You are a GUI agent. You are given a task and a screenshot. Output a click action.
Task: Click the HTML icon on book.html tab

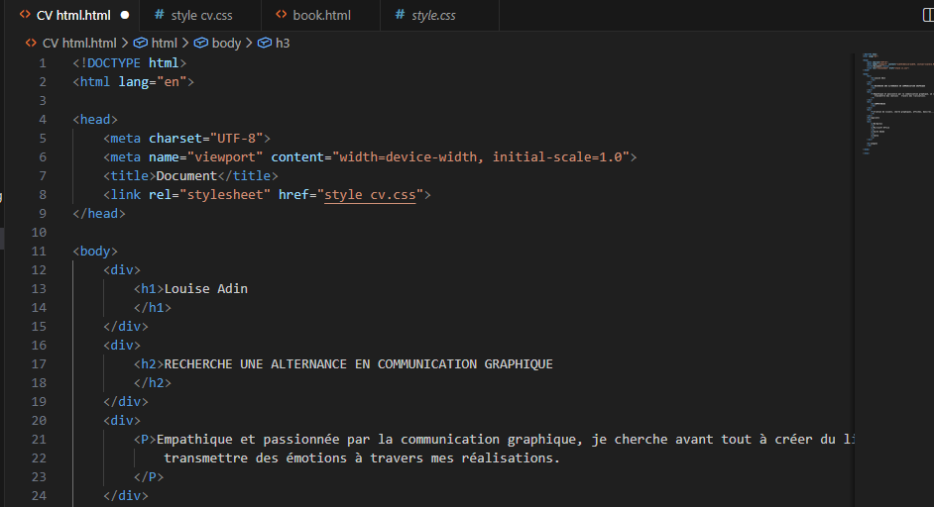[x=282, y=15]
